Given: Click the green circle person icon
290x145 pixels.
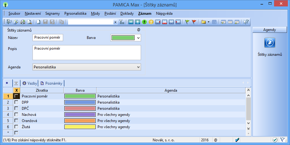Looking at the screenshot, I should click(x=144, y=22).
